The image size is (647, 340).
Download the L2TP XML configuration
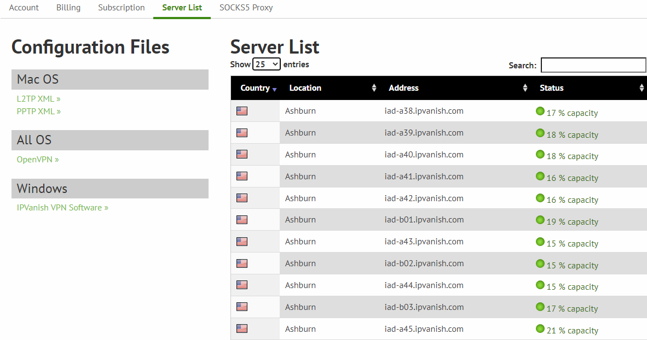pyautogui.click(x=38, y=99)
